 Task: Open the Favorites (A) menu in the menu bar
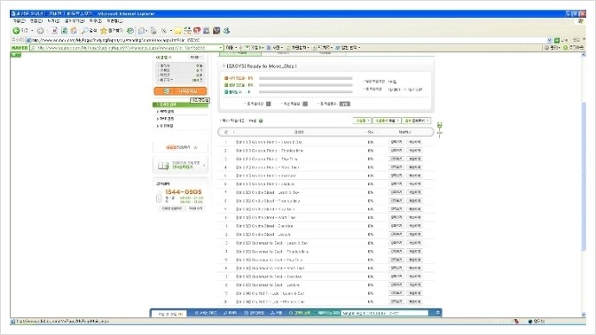click(74, 21)
